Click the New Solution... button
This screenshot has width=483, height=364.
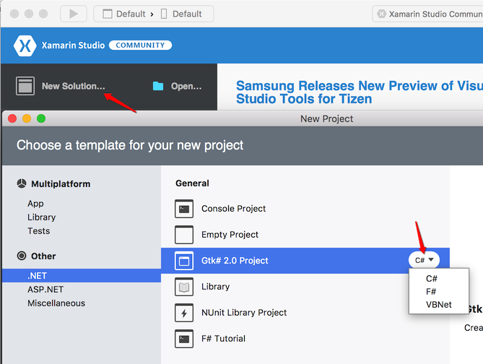(x=73, y=86)
